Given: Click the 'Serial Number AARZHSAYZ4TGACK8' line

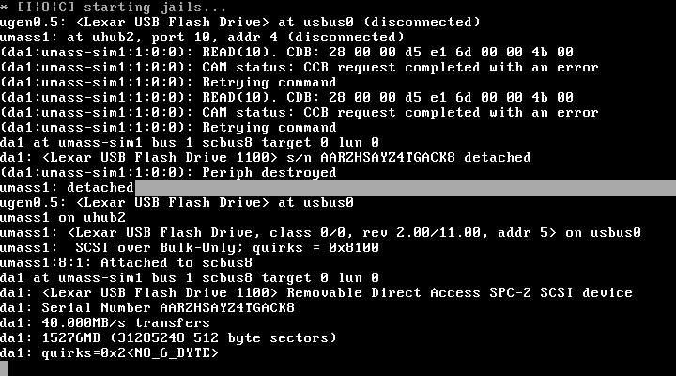Looking at the screenshot, I should point(147,307).
